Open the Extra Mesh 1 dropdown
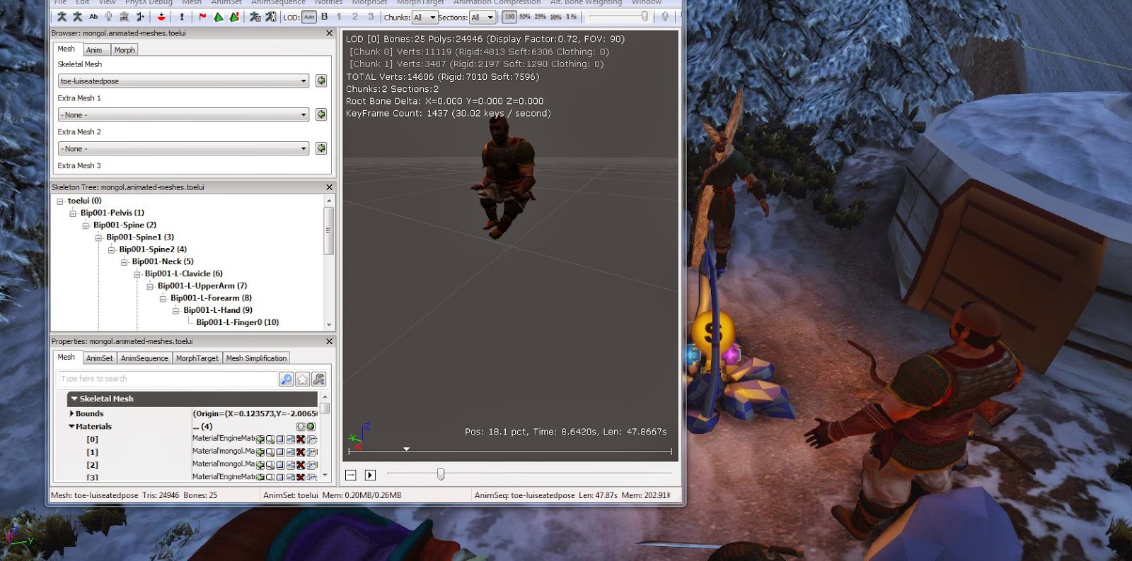 pos(183,114)
